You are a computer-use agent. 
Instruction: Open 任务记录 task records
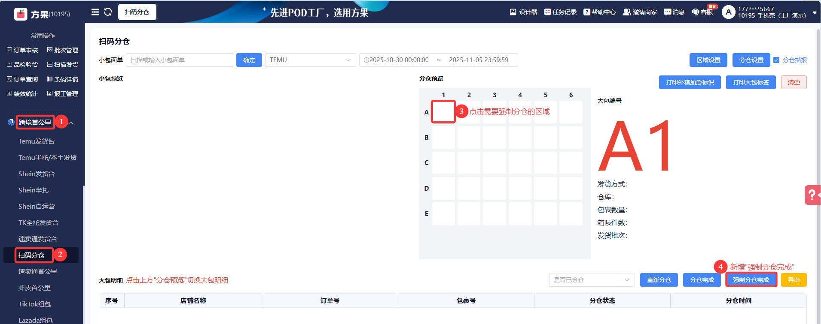click(x=560, y=12)
